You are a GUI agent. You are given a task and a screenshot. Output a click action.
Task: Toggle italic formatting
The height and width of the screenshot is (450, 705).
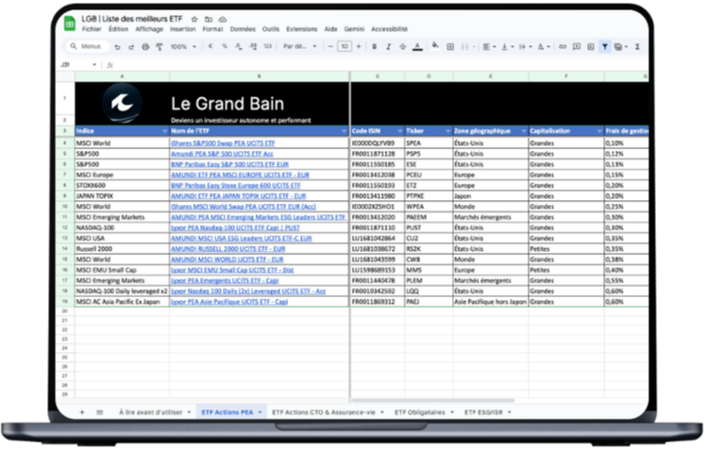tap(389, 46)
